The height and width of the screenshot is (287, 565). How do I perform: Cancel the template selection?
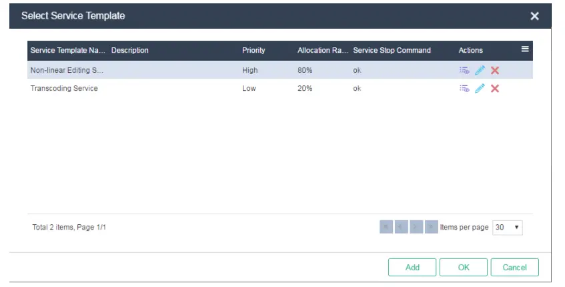(514, 267)
